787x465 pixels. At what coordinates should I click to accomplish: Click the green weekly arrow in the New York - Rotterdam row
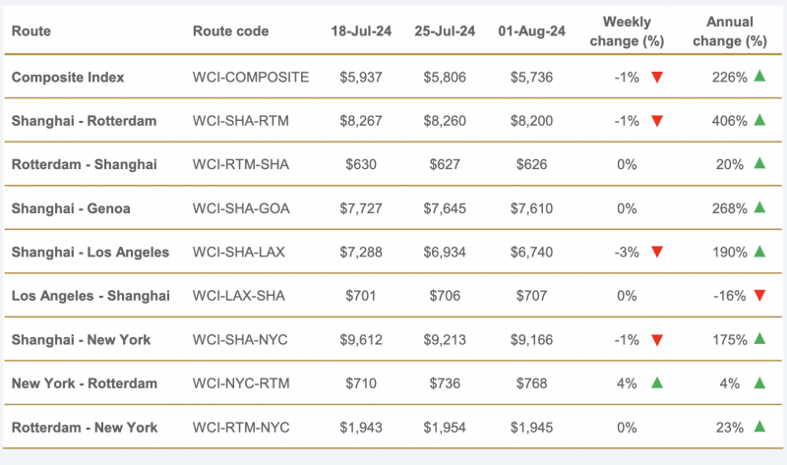tap(657, 382)
